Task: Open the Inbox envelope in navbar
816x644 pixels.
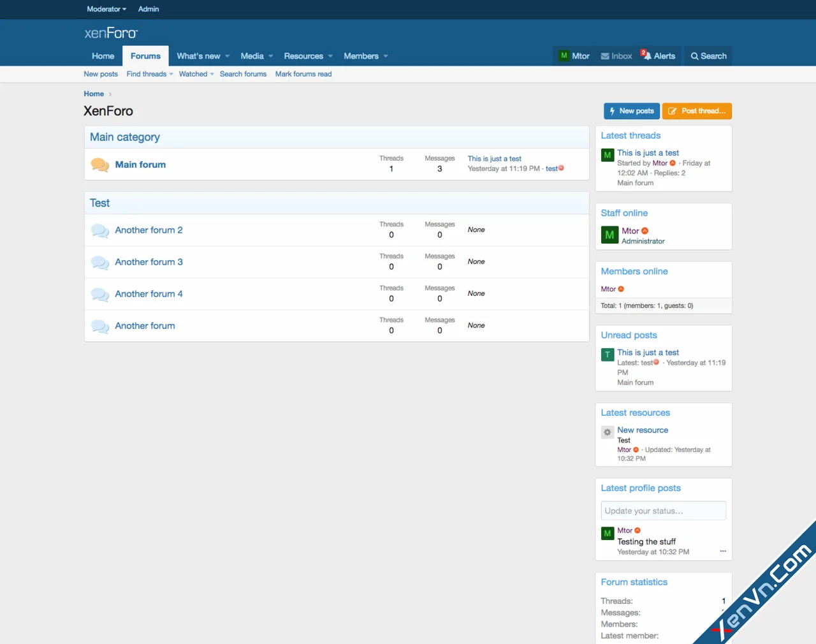Action: coord(616,56)
